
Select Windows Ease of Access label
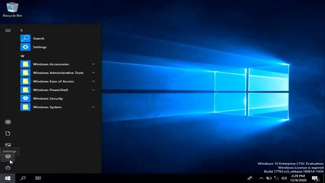53,81
